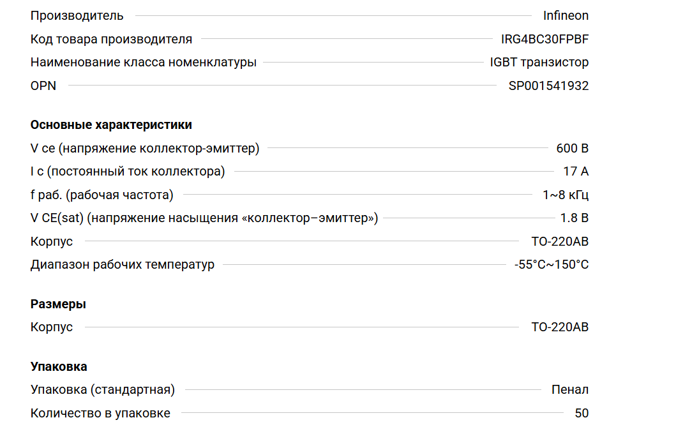This screenshot has width=676, height=434.
Task: Click the V CE(sat) parameter label
Action: click(x=204, y=218)
